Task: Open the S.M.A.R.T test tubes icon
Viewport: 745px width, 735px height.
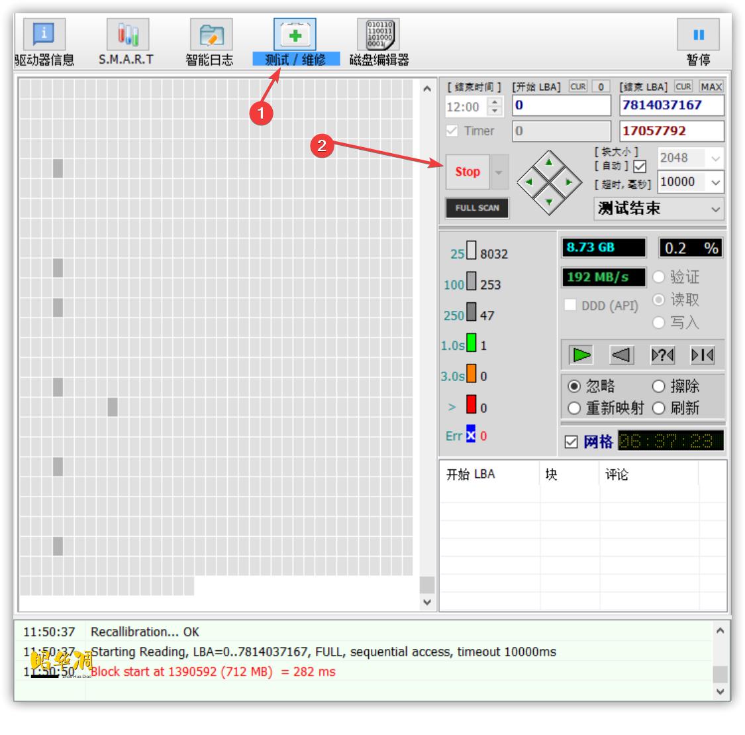Action: coord(127,34)
